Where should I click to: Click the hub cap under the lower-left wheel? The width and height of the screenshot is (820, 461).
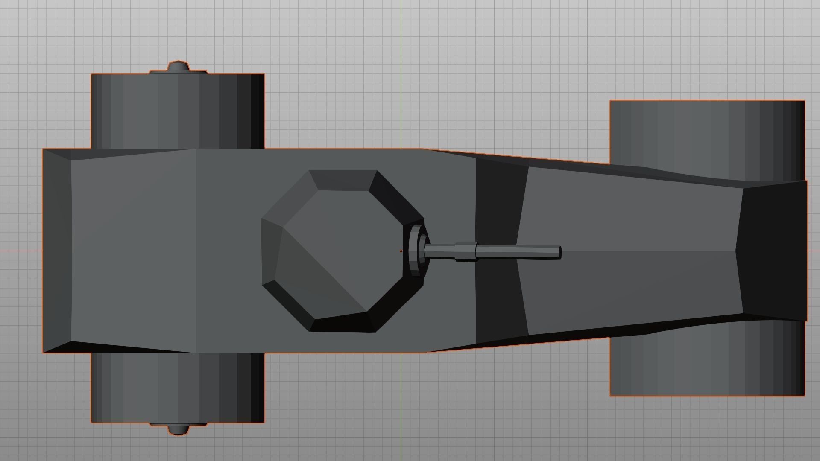click(178, 429)
